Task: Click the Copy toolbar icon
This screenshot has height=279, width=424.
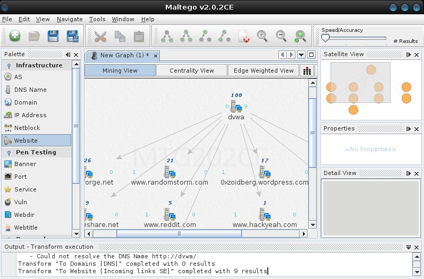Action: pyautogui.click(x=120, y=37)
